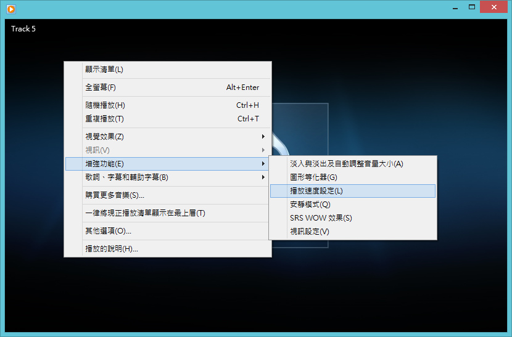Open 視訊設定(V) in enhancements submenu

(353, 231)
